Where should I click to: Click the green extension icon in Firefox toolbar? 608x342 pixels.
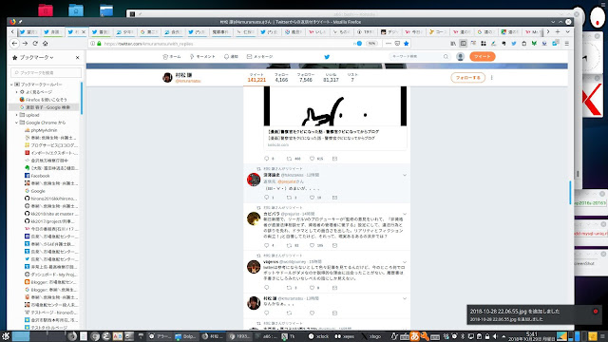coord(534,44)
